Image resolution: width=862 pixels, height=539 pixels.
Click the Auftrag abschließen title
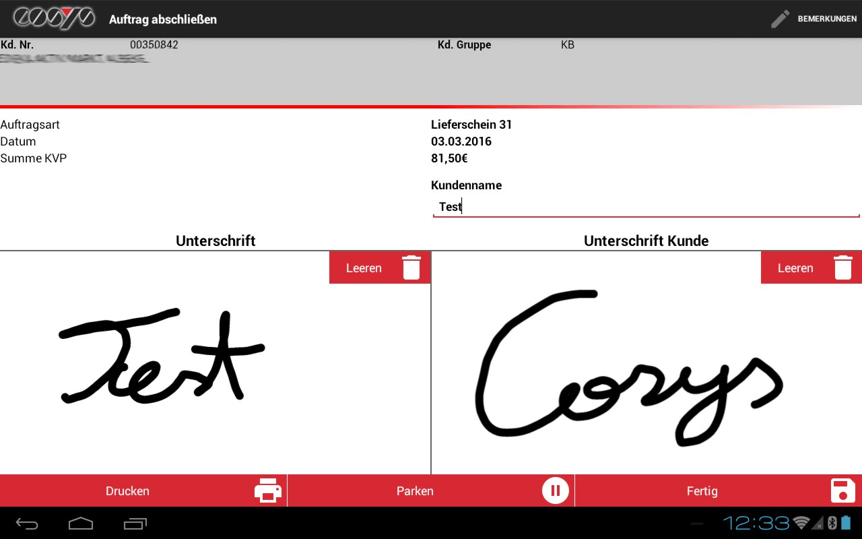[163, 19]
